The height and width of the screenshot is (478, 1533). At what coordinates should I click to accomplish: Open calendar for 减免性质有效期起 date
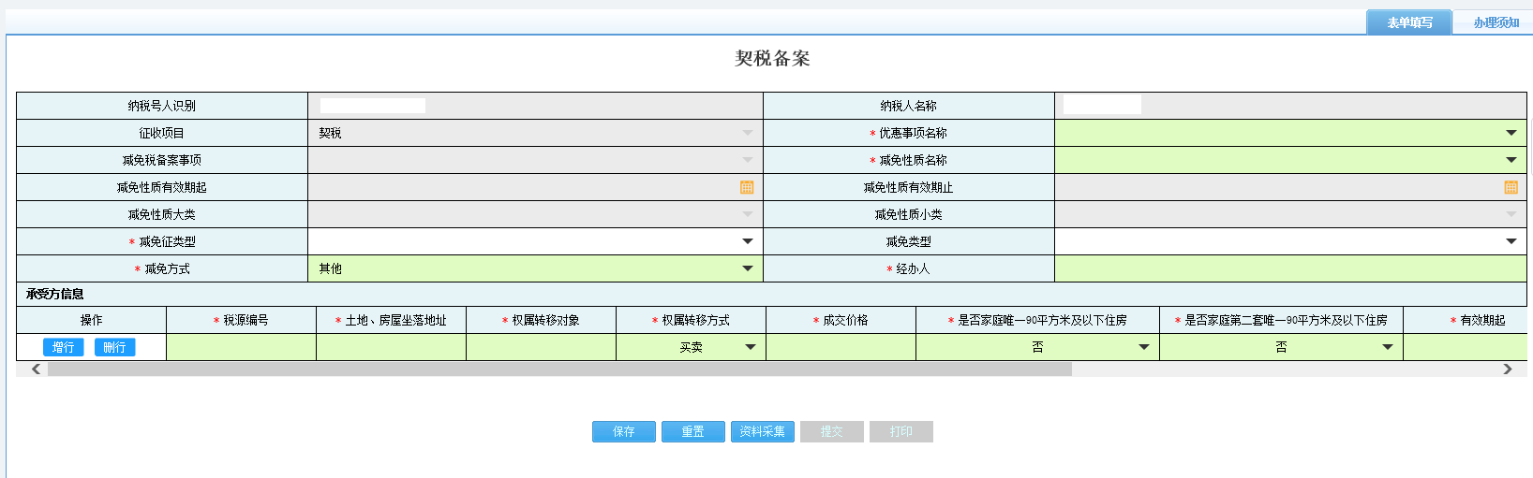click(x=747, y=187)
